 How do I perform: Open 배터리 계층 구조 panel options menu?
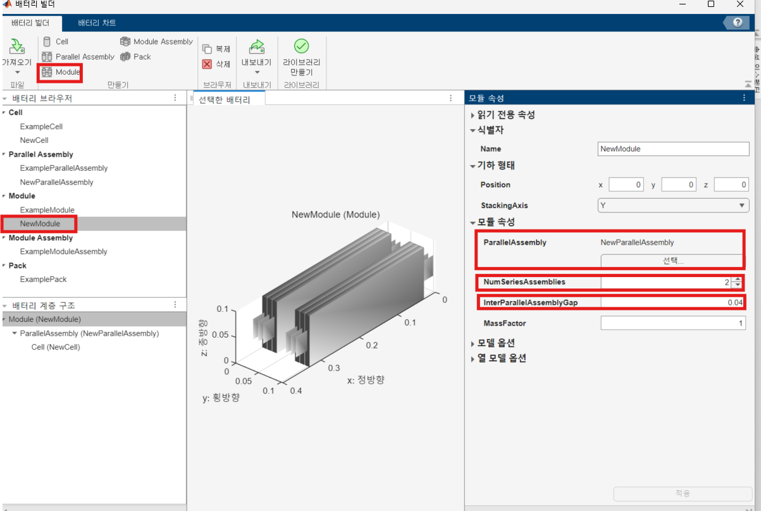tap(176, 305)
